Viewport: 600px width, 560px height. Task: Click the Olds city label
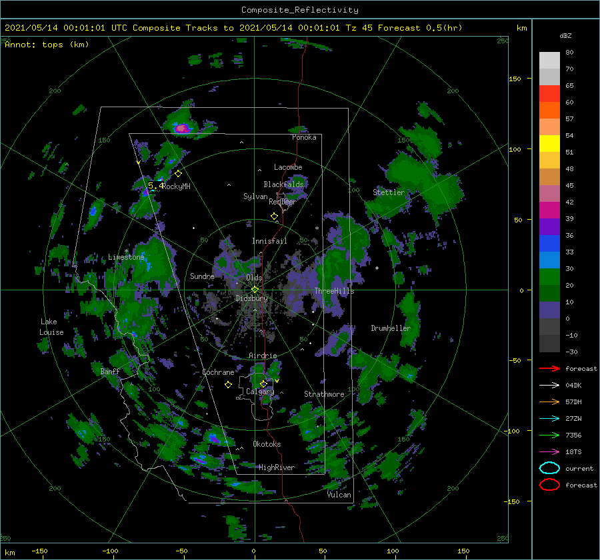[254, 278]
